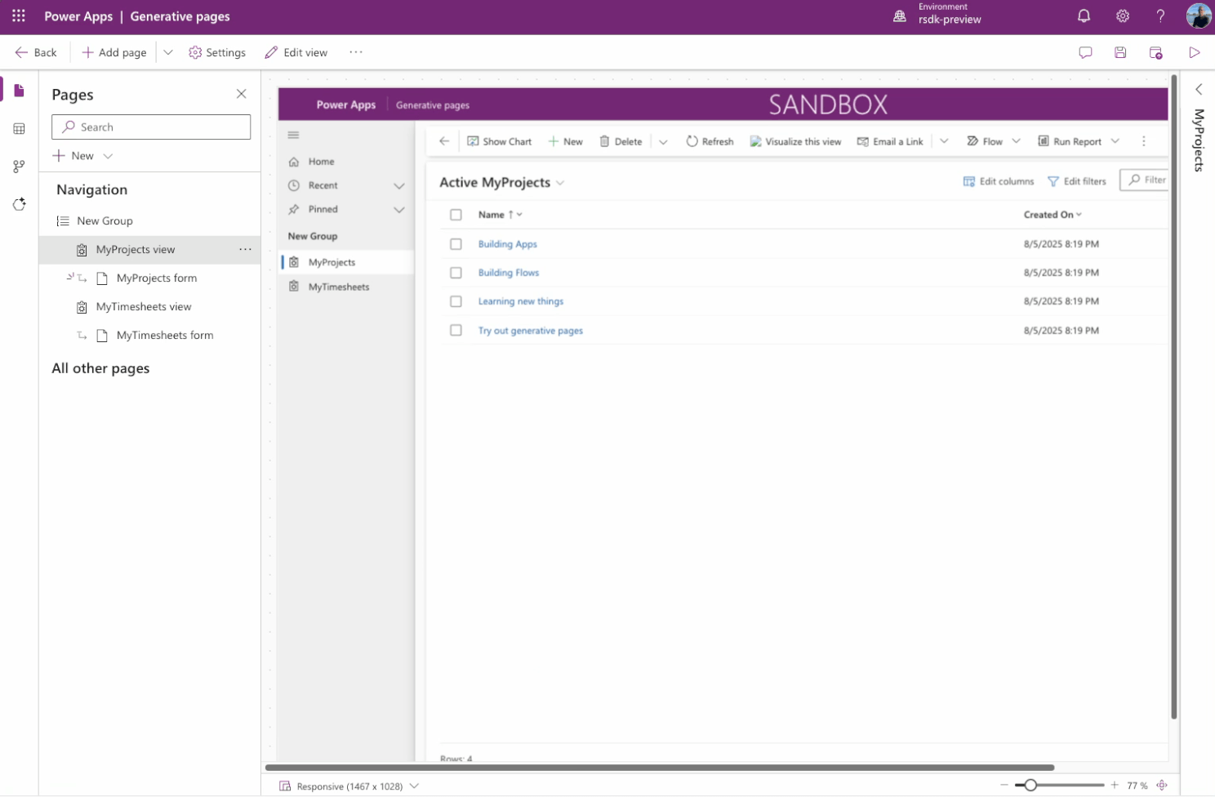Open the Power Apps app launcher waffle
The height and width of the screenshot is (797, 1215).
click(19, 16)
